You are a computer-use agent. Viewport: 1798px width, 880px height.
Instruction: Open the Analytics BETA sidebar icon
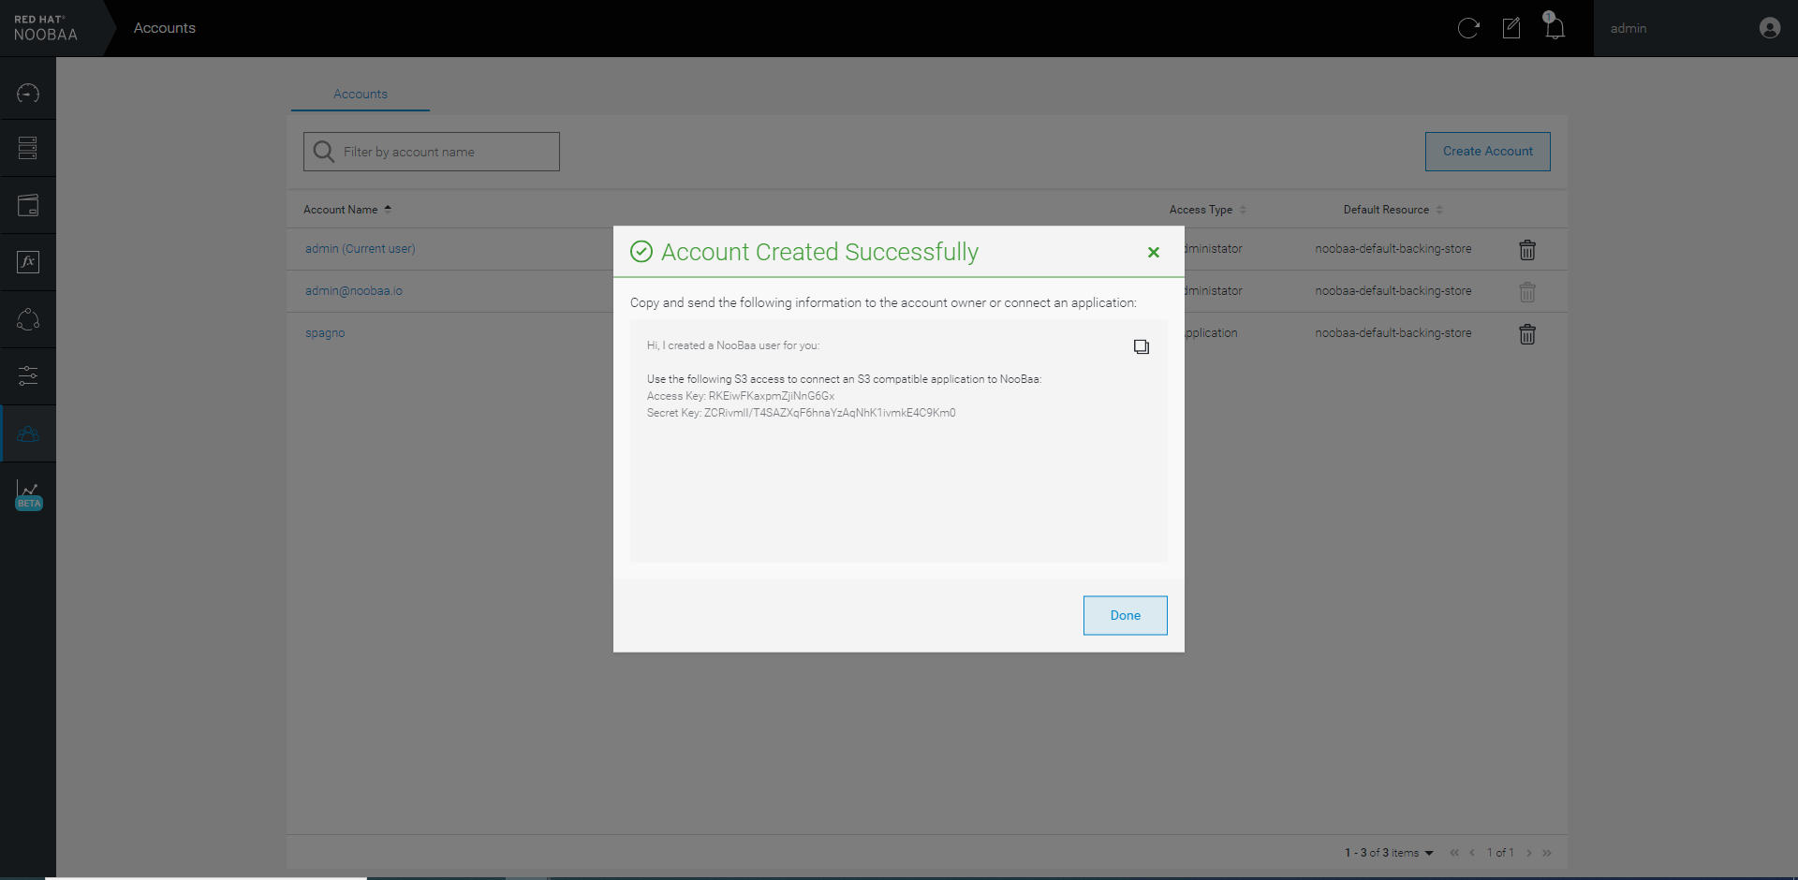click(28, 493)
